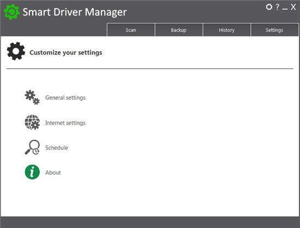Click the magnifier-clock Schedule icon
Image resolution: width=300 pixels, height=228 pixels.
[32, 147]
